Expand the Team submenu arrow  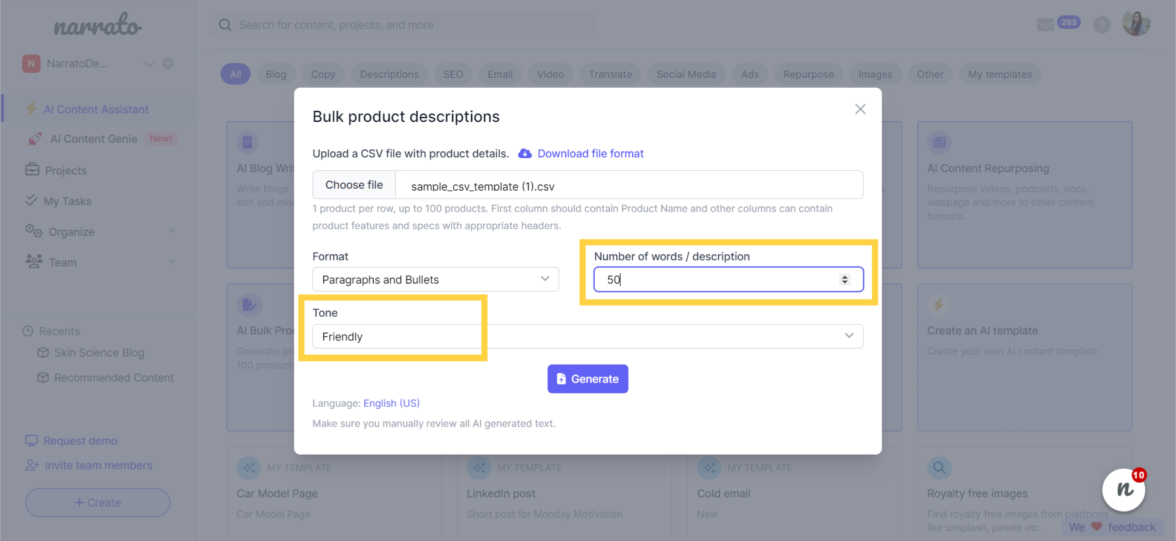(171, 262)
